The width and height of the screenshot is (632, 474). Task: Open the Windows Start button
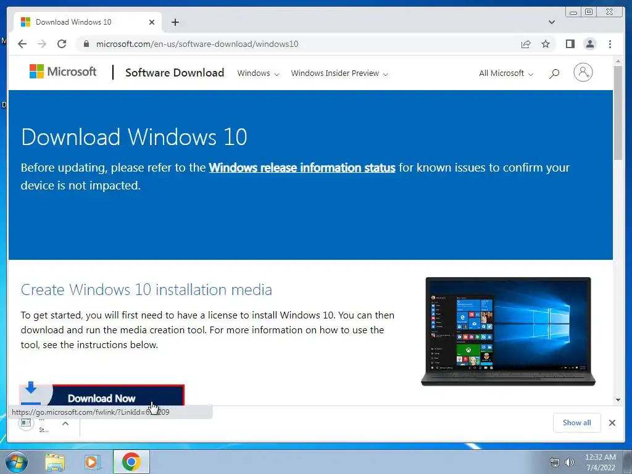pyautogui.click(x=15, y=462)
